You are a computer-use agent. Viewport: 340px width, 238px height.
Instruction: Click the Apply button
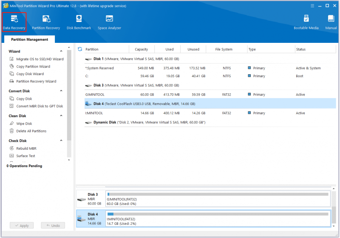tap(22, 225)
